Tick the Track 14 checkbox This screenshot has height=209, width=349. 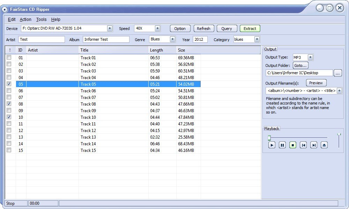click(9, 144)
